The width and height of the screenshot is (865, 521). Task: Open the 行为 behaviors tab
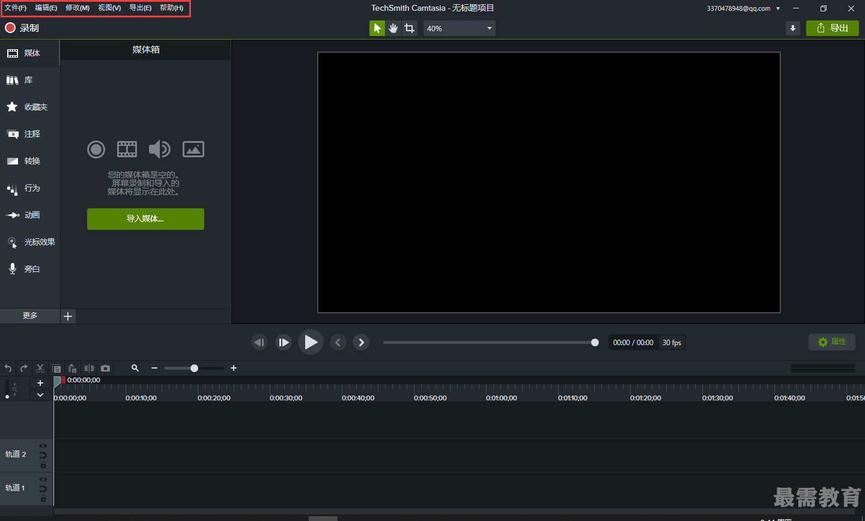30,188
